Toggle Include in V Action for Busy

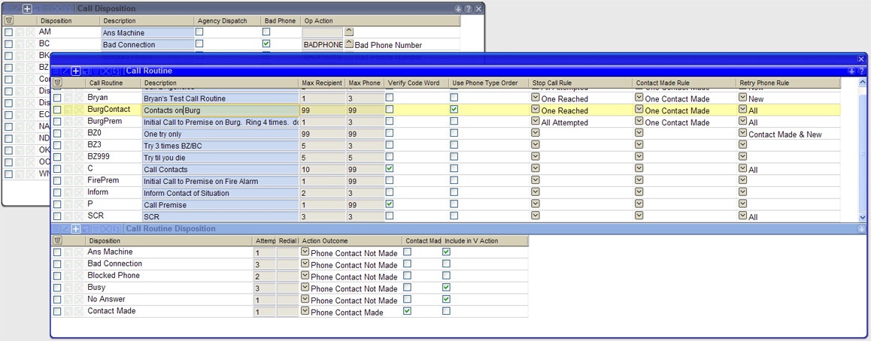point(446,287)
